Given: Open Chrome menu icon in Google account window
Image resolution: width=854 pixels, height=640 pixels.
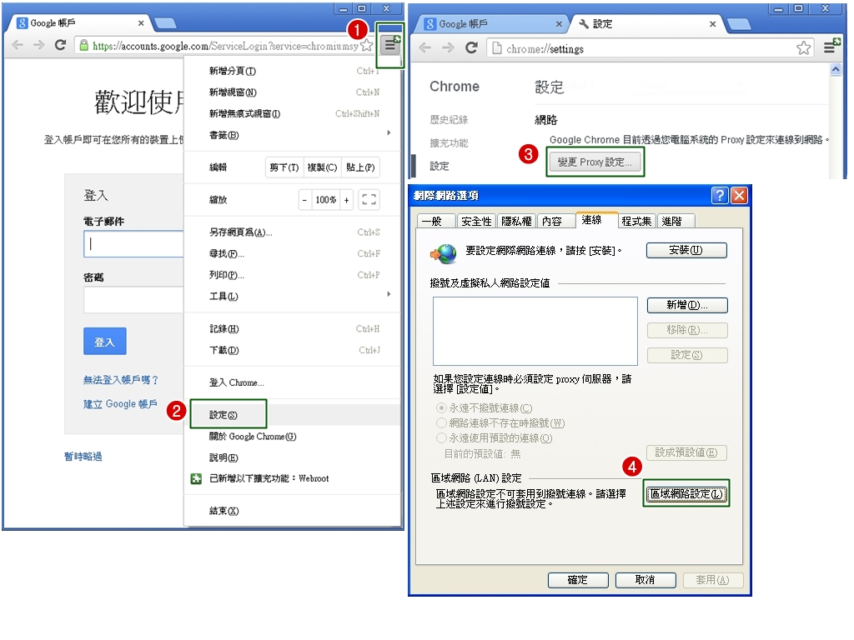Looking at the screenshot, I should coord(390,45).
